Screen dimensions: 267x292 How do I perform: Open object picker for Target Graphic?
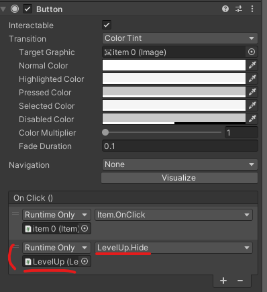(x=252, y=52)
